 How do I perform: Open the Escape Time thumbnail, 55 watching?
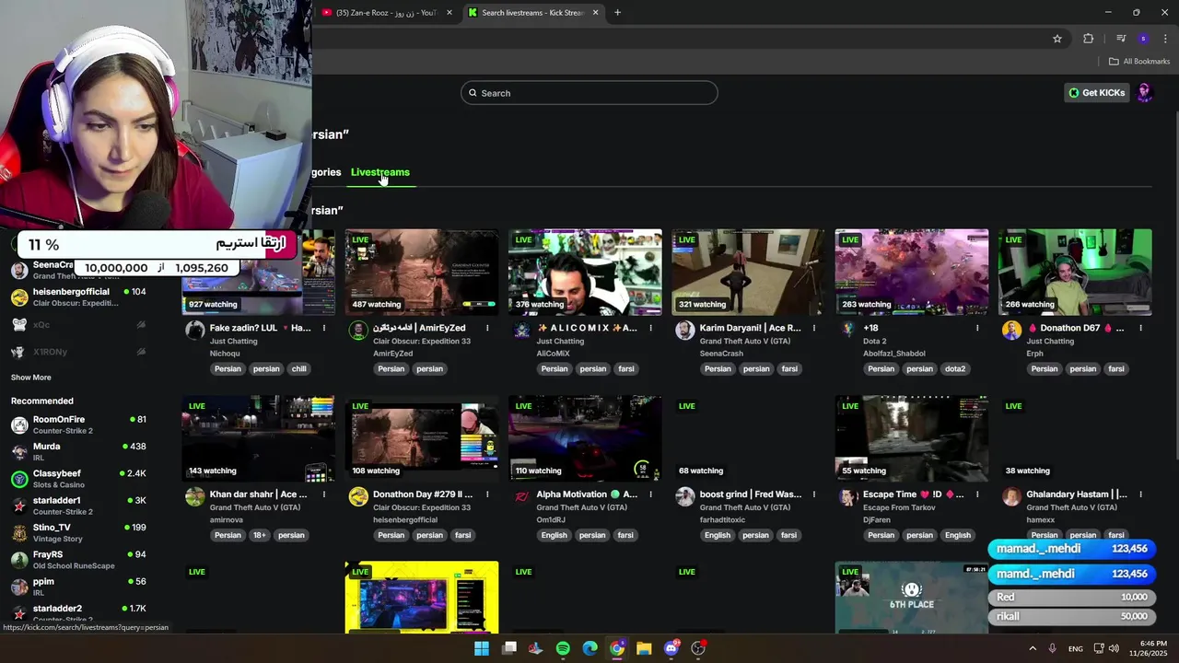click(x=912, y=438)
